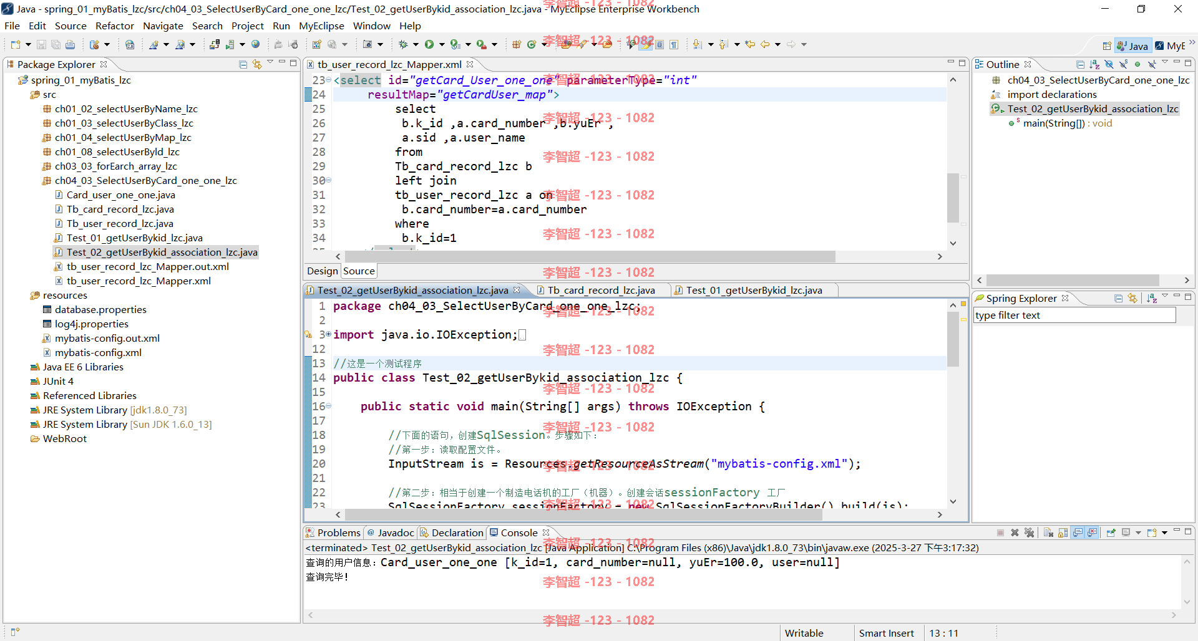Toggle Hide Local Types in Outline

(1152, 64)
